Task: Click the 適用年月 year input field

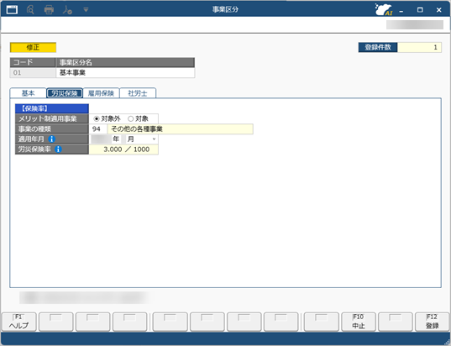Action: tap(101, 139)
